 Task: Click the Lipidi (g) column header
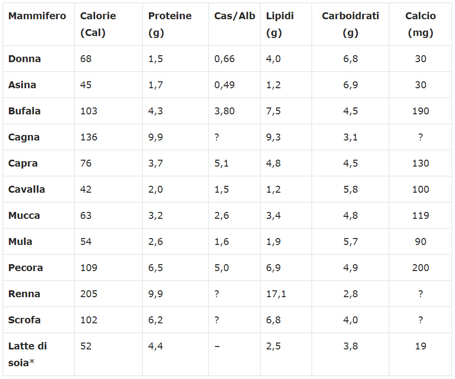(x=280, y=24)
